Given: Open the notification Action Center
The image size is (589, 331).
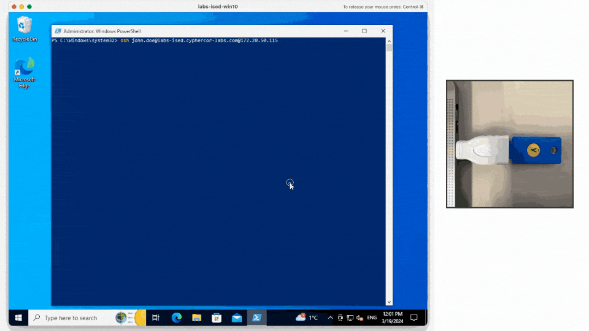Looking at the screenshot, I should pos(414,318).
